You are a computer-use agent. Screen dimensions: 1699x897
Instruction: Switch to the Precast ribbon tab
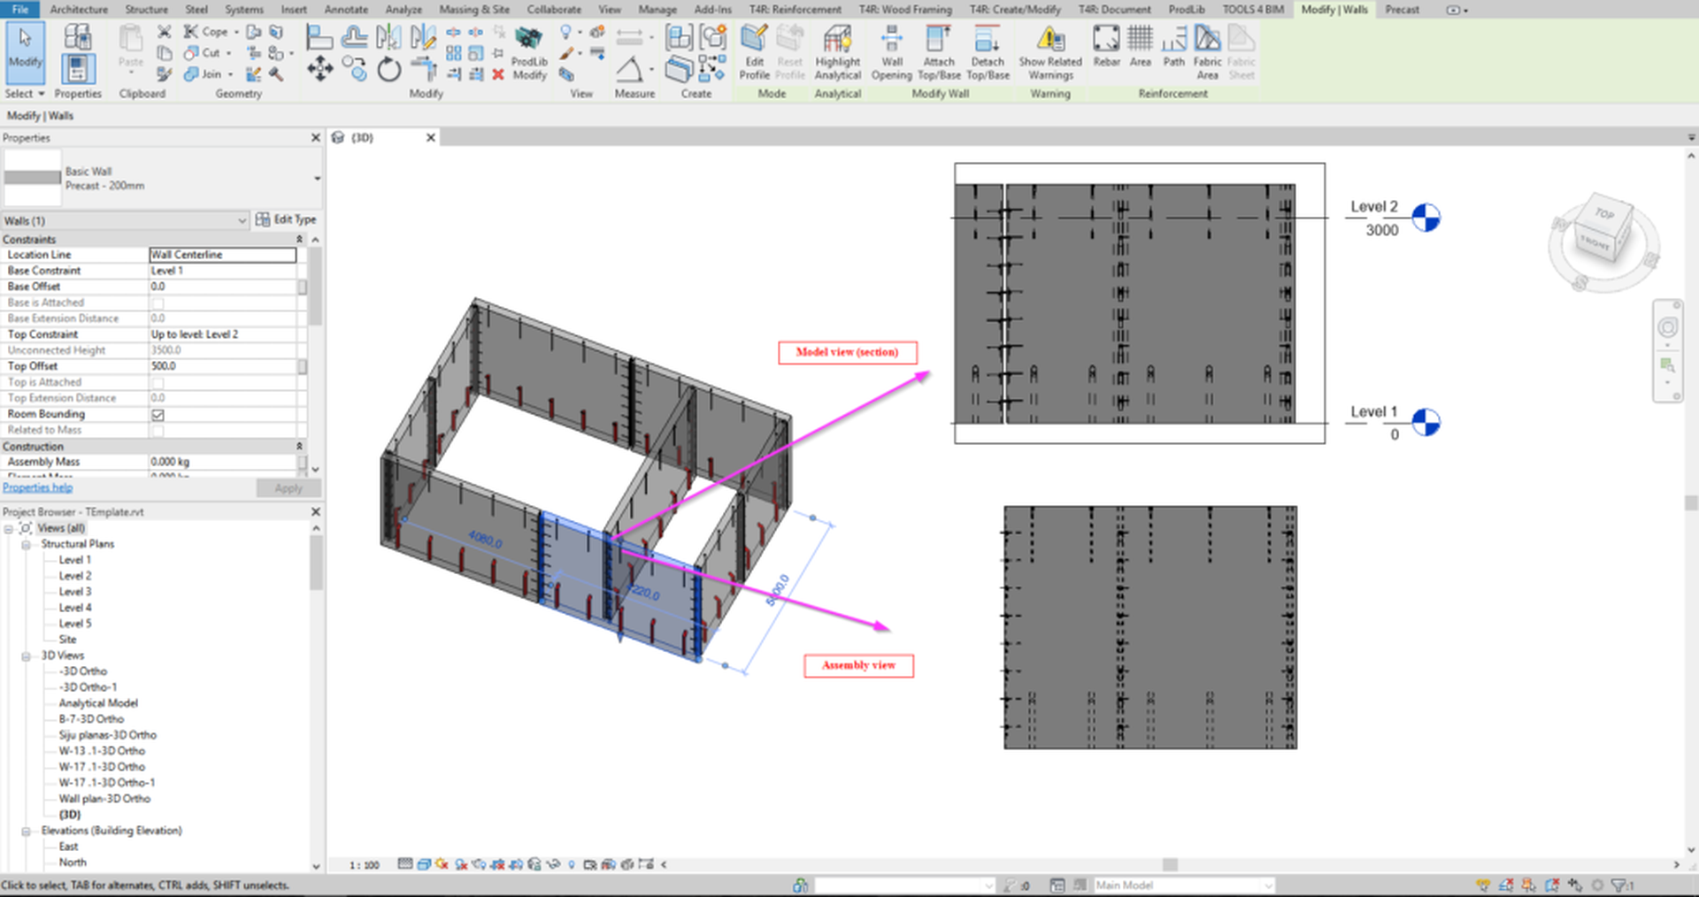coord(1402,10)
